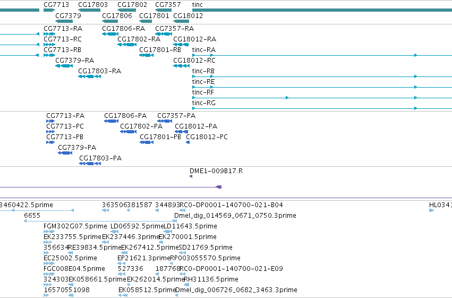The height and width of the screenshot is (298, 452).
Task: Click transcript CG7713-RA label
Action: [x=63, y=29]
